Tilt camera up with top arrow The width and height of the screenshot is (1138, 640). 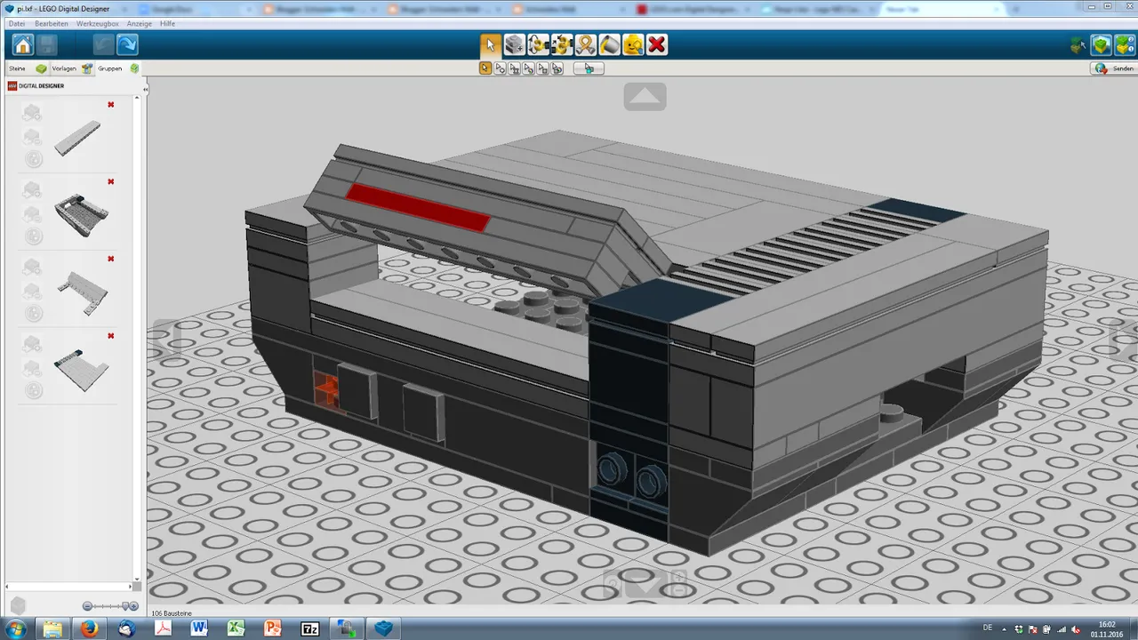pos(645,96)
